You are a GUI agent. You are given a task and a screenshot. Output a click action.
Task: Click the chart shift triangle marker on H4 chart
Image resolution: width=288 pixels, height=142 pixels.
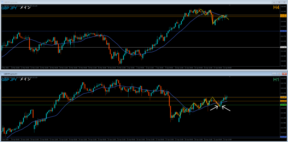230,5
